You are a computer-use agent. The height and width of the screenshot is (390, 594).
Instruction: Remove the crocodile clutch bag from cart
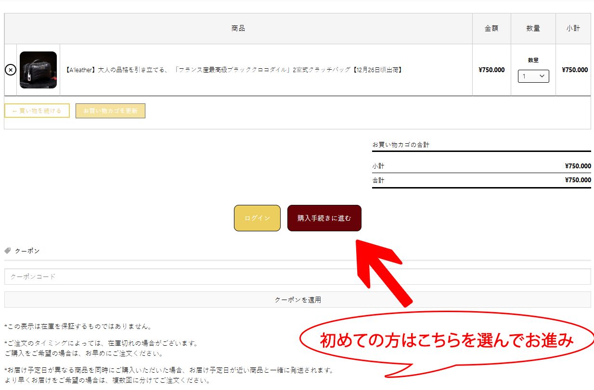click(10, 70)
